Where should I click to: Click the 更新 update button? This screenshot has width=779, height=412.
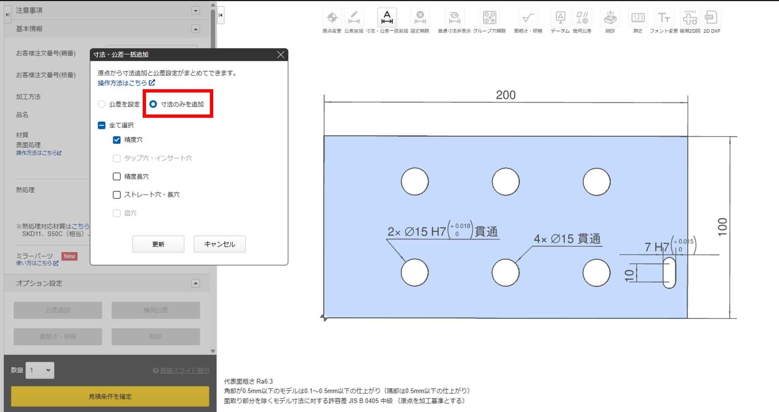click(158, 244)
